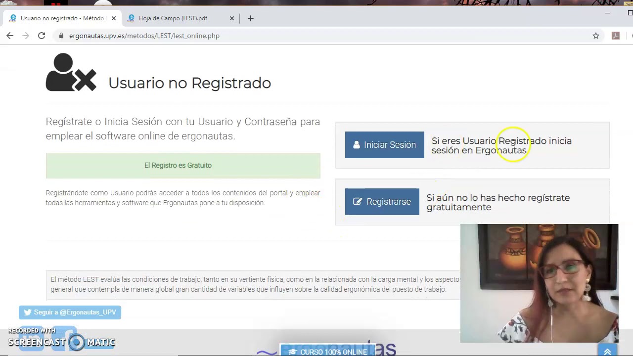Click the LEST method description paragraph
This screenshot has height=356, width=633.
click(x=255, y=284)
